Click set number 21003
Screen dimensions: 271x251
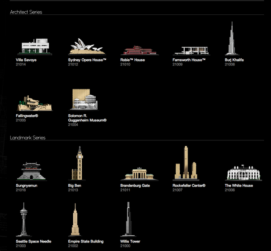(21, 246)
